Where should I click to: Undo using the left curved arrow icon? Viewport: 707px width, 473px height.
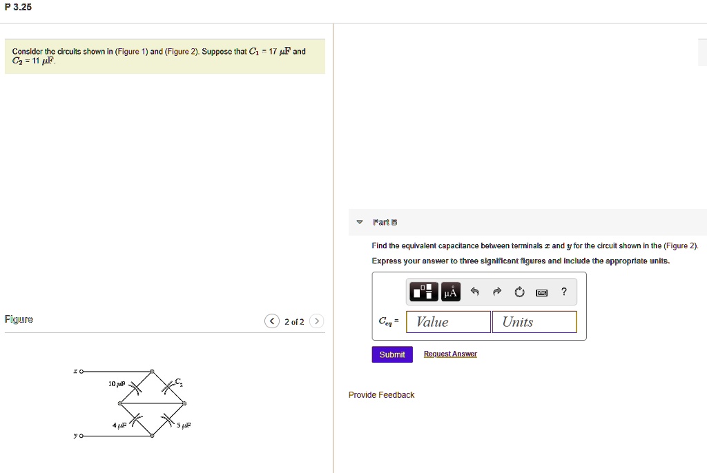tap(474, 291)
